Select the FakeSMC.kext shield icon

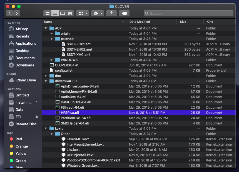click(63, 139)
